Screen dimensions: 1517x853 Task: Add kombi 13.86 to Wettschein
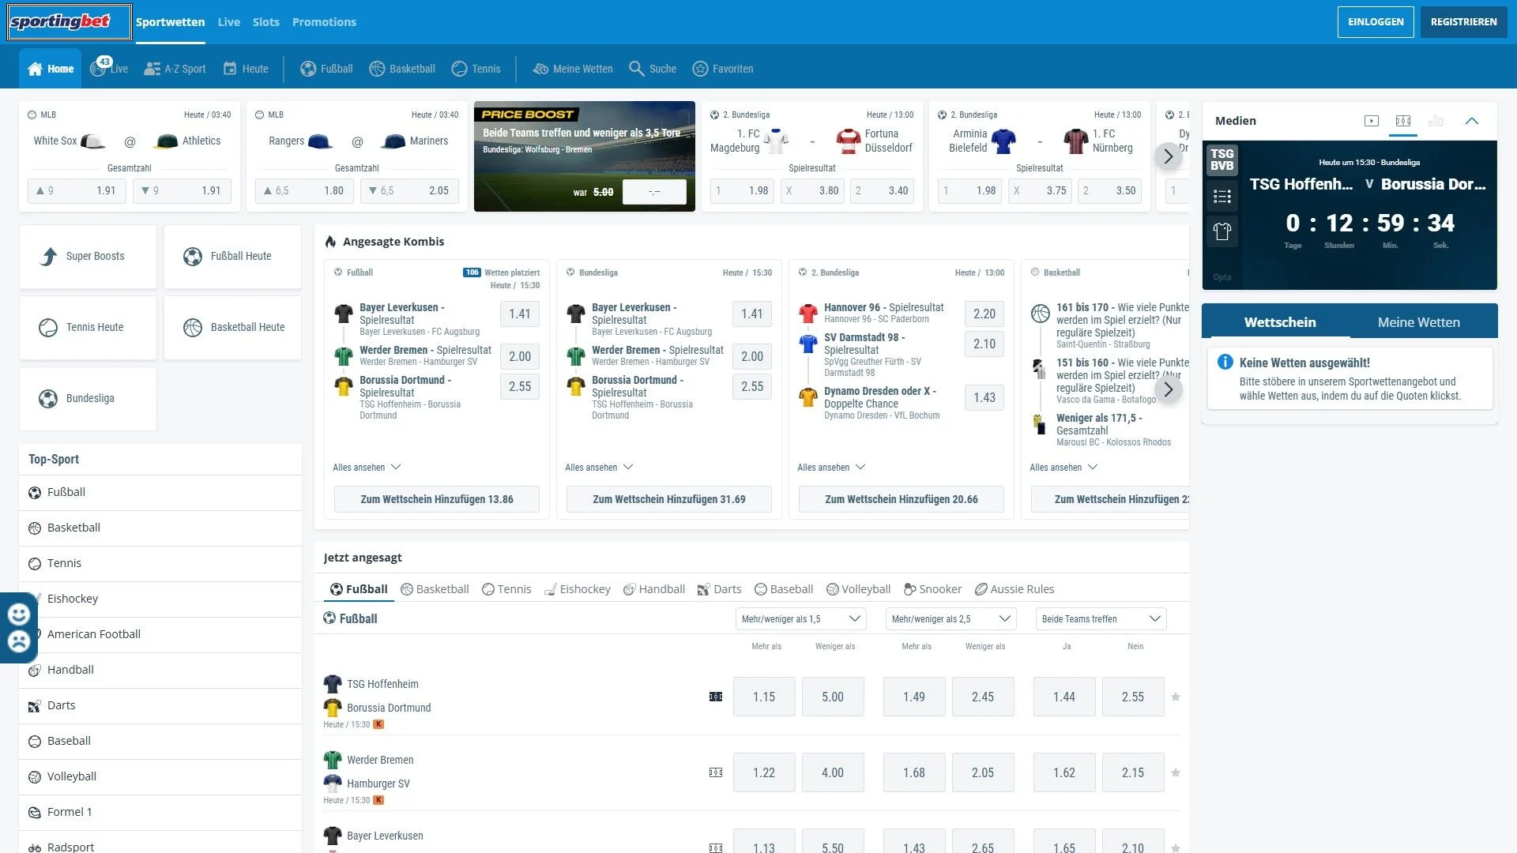(437, 499)
